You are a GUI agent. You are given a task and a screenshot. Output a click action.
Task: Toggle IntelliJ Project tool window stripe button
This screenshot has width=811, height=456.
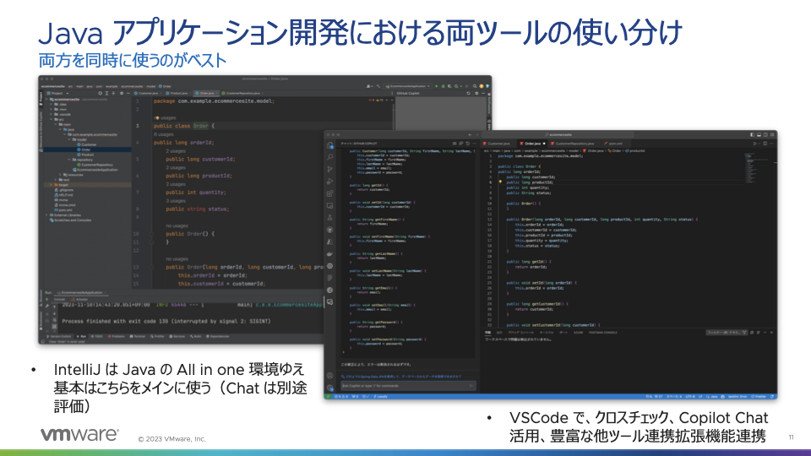click(41, 98)
